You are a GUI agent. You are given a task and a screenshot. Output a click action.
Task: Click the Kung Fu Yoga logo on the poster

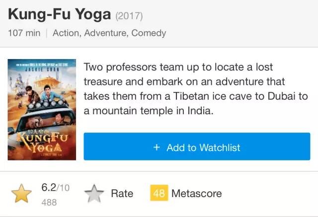39,142
